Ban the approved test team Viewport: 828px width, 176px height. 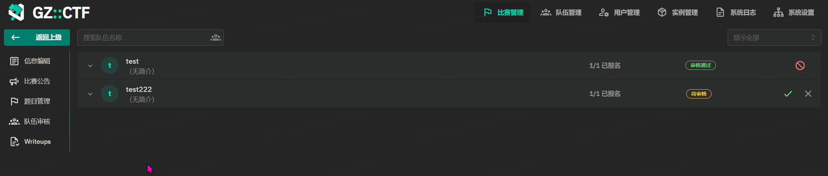800,65
